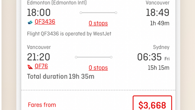The height and width of the screenshot is (110, 195).
Task: Click the 15h 15m flight duration
Action: [158, 68]
